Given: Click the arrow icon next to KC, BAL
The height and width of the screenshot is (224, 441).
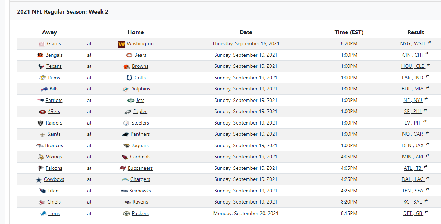Looking at the screenshot, I should click(x=426, y=201).
